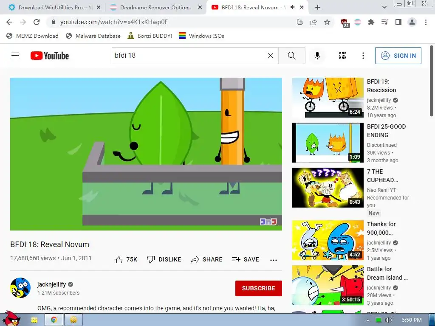This screenshot has height=326, width=435.
Task: Mute the BFDI 18 tab audio icon
Action: pos(292,7)
